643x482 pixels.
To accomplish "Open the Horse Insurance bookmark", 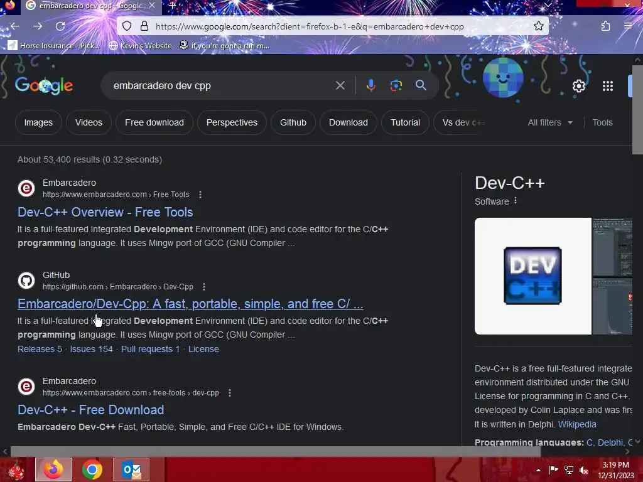I will point(54,45).
